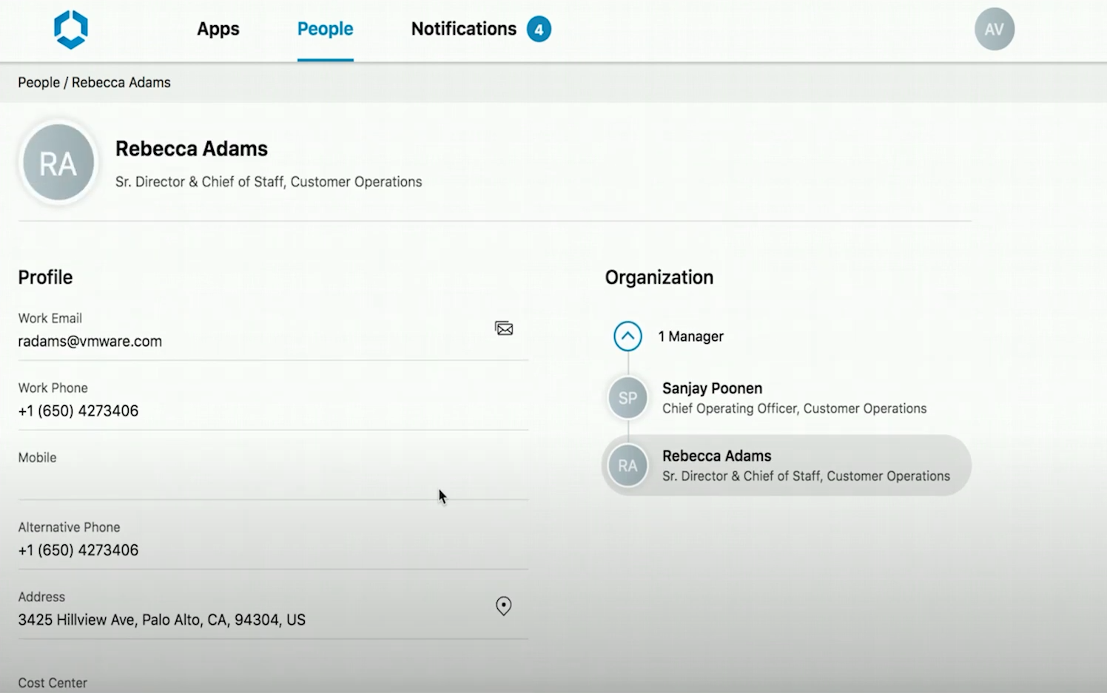
Task: Click Sanjay Poonen's SP avatar
Action: click(627, 398)
